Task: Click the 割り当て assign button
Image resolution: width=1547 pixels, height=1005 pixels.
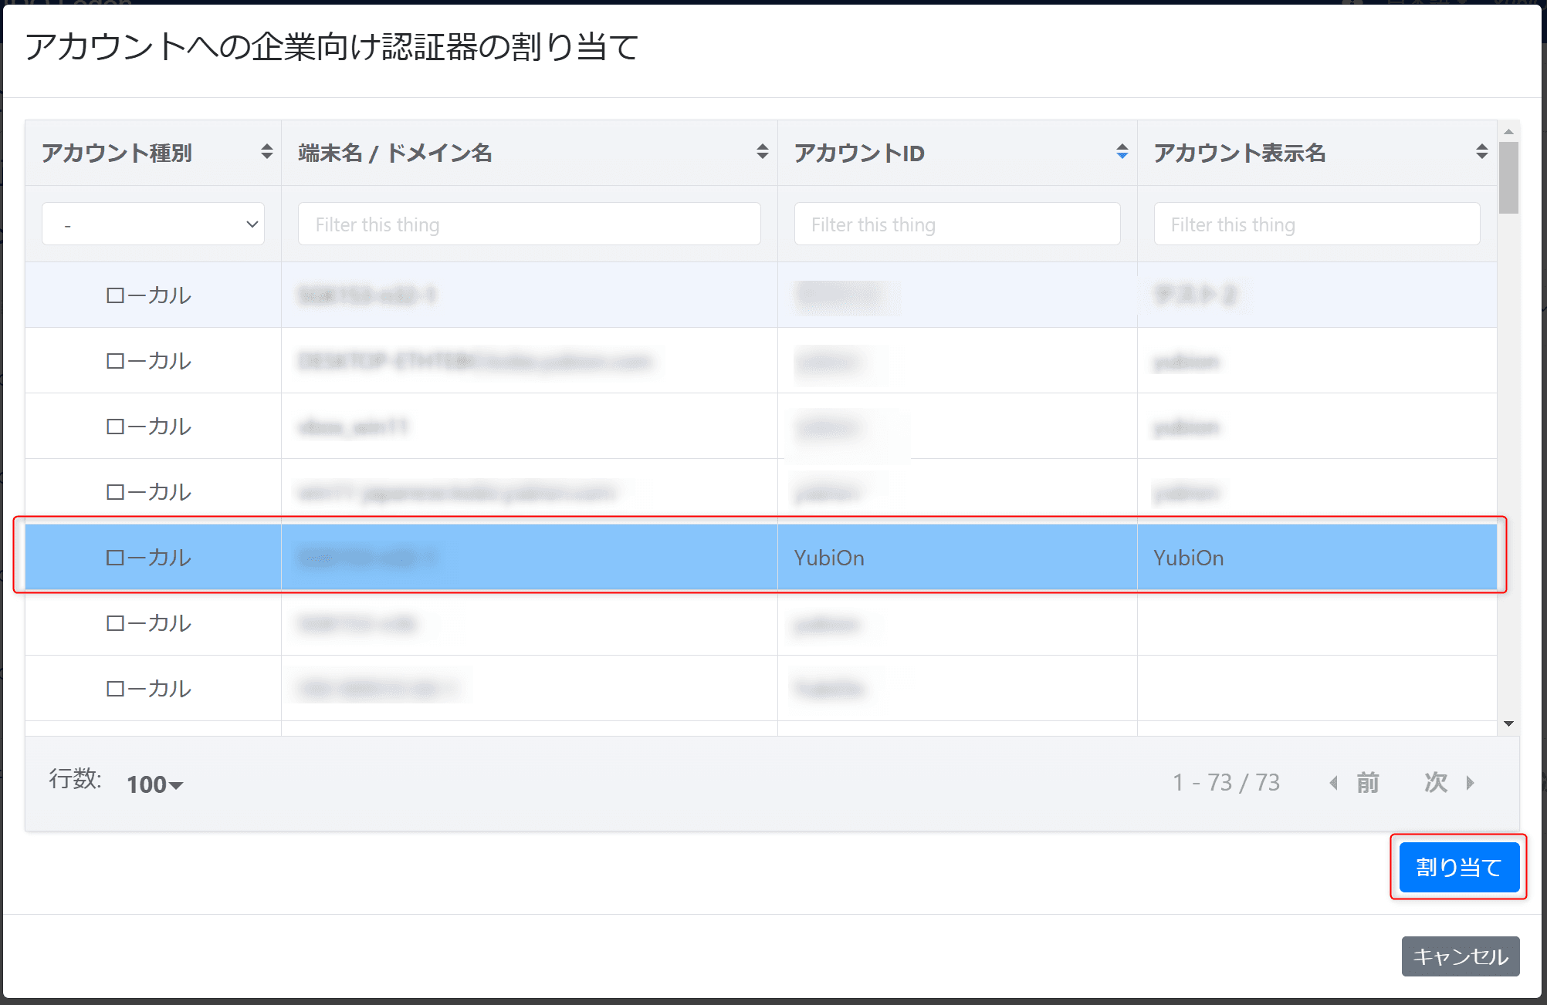Action: tap(1459, 867)
